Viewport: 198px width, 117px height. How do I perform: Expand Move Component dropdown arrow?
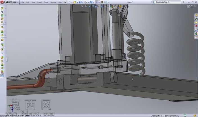pos(5,22)
